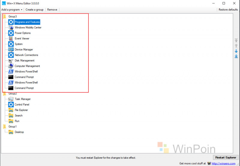
Task: Select the Run entry's folder icon
Action: pos(11,121)
